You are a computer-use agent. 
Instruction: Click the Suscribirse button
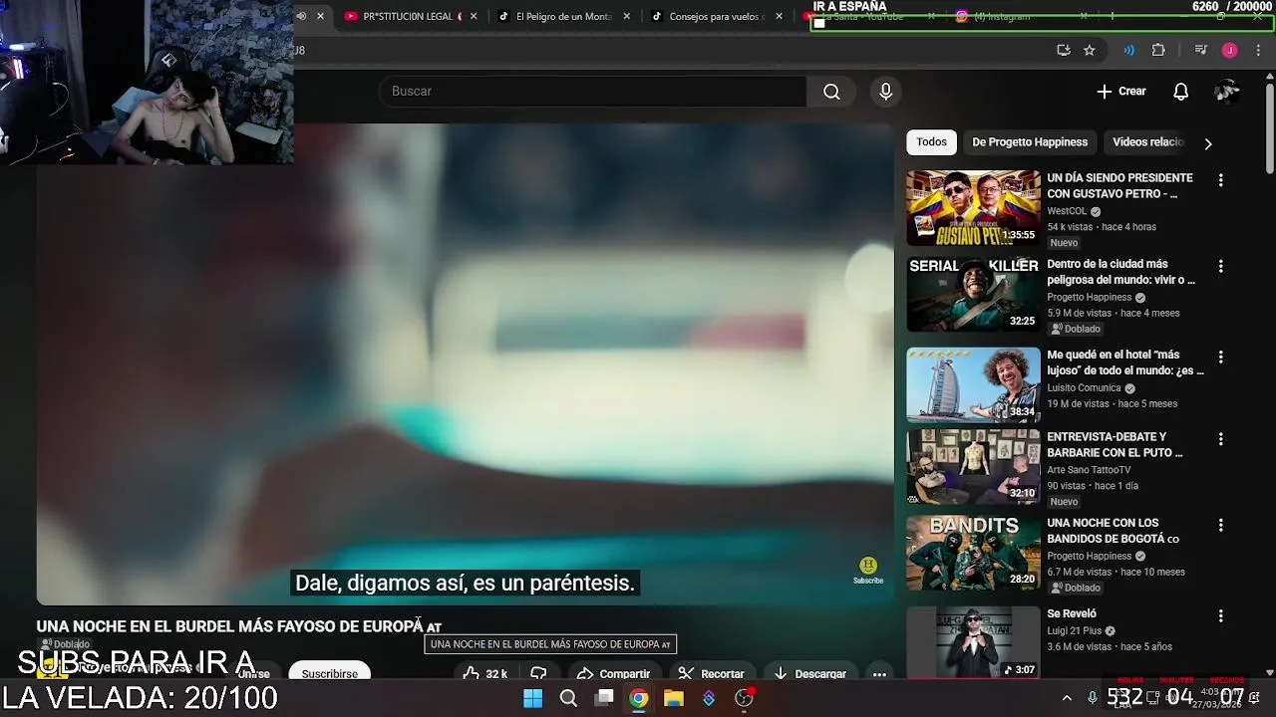click(329, 674)
